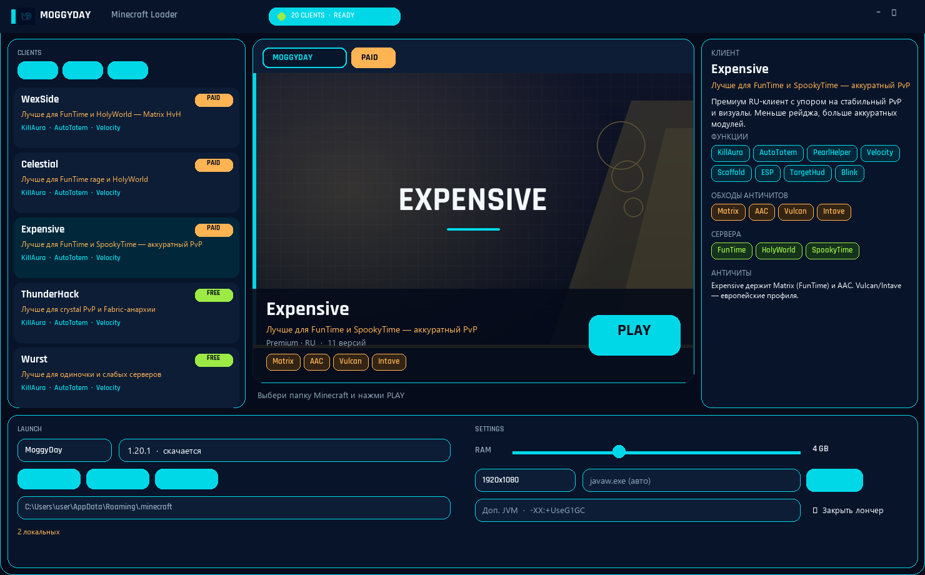Click "Лучше для одиночки и слабых серверов" text
The width and height of the screenshot is (925, 575).
tap(91, 374)
